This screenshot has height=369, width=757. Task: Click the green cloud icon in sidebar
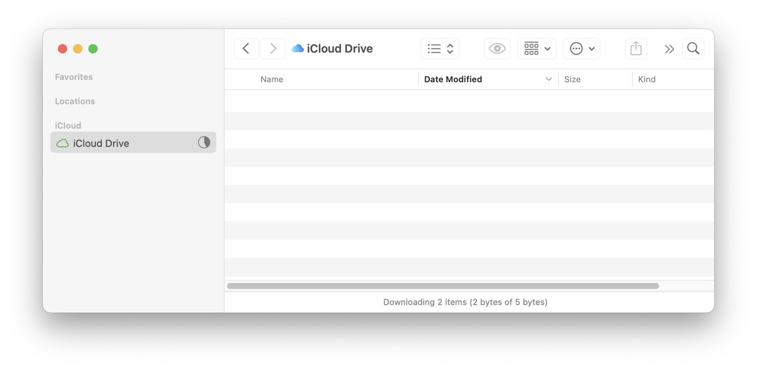[62, 143]
